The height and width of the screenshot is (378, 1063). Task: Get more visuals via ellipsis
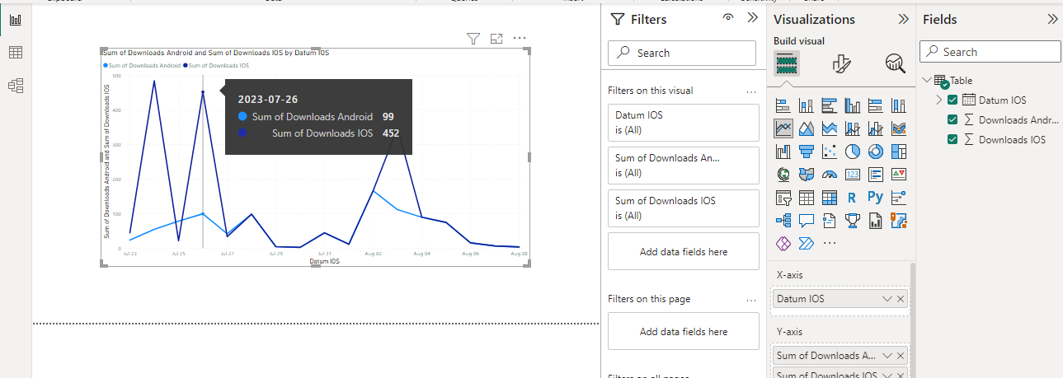click(830, 244)
